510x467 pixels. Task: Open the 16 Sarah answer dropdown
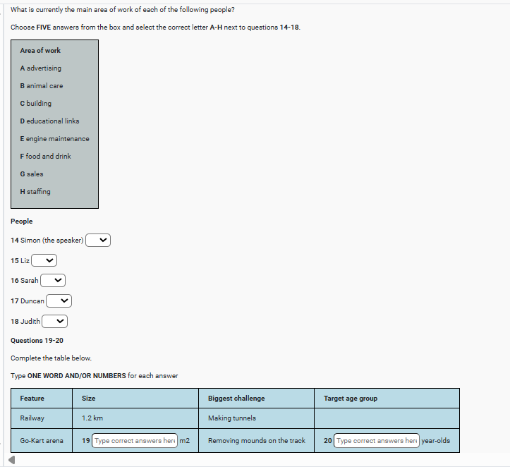coord(53,281)
